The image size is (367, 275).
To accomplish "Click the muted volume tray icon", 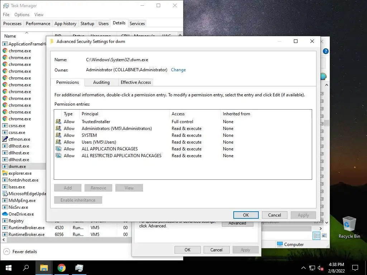I will [x=320, y=268].
